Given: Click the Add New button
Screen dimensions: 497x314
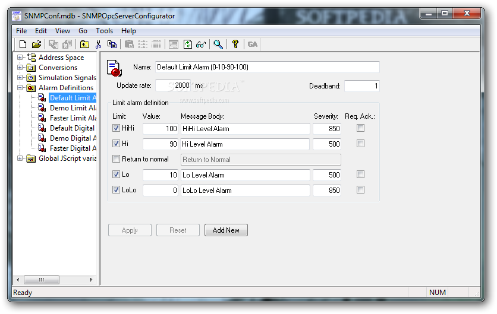Looking at the screenshot, I should [226, 230].
